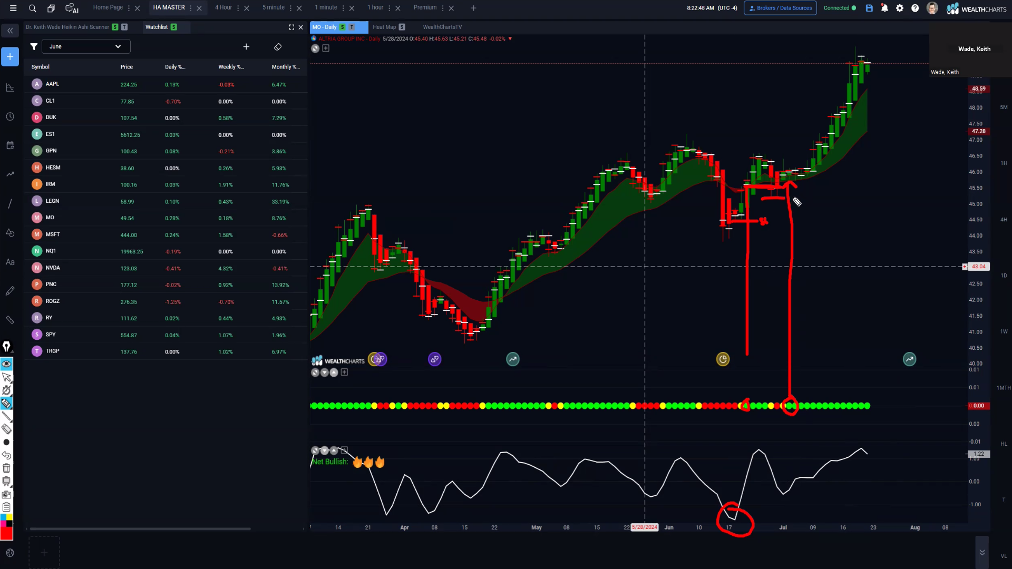This screenshot has width=1012, height=569.
Task: Expand the double chevron at bottom right
Action: [982, 552]
